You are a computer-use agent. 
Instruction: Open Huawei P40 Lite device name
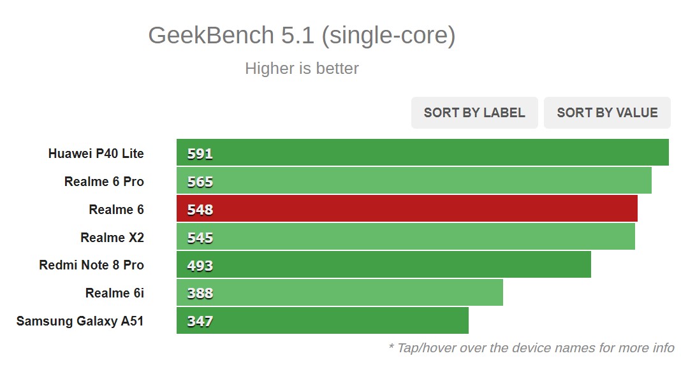(x=96, y=154)
